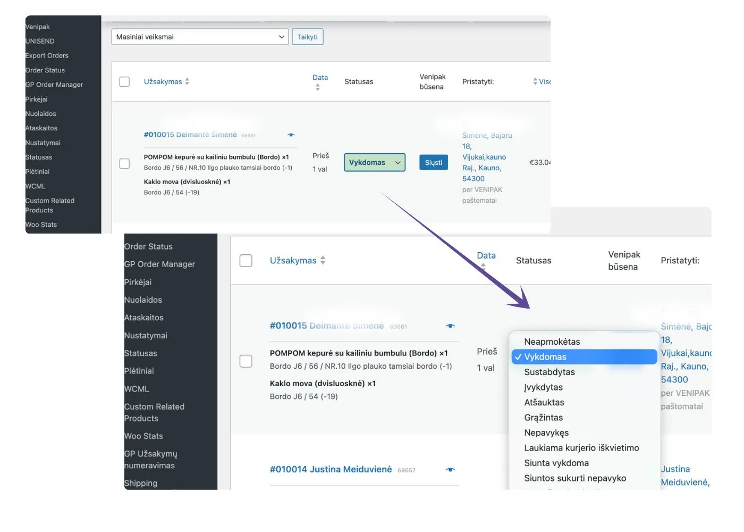Click sort arrows beside Data column top

click(318, 87)
